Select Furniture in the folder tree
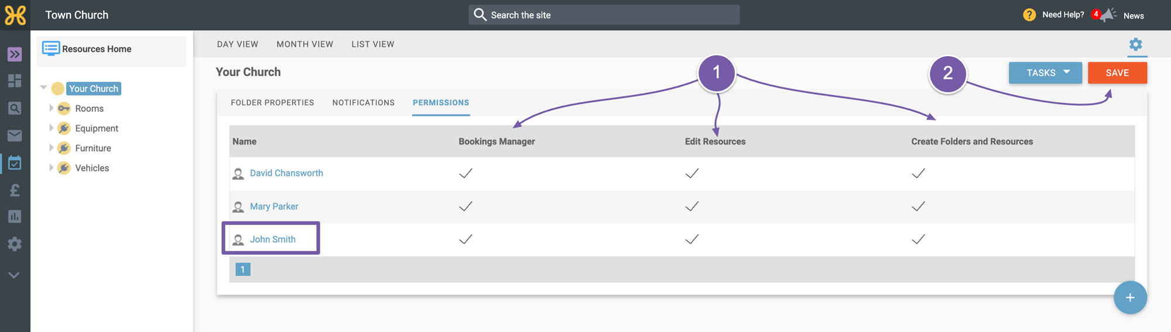 [x=93, y=148]
